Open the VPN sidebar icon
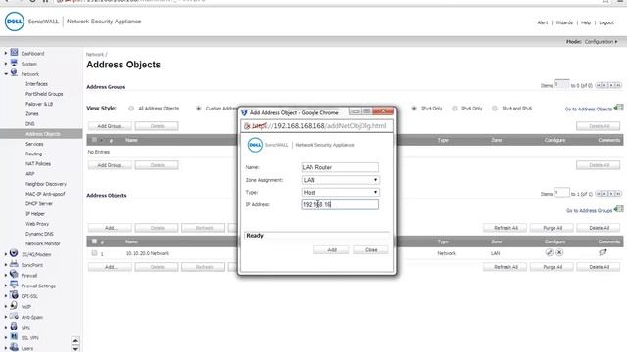The height and width of the screenshot is (352, 627). 14,327
